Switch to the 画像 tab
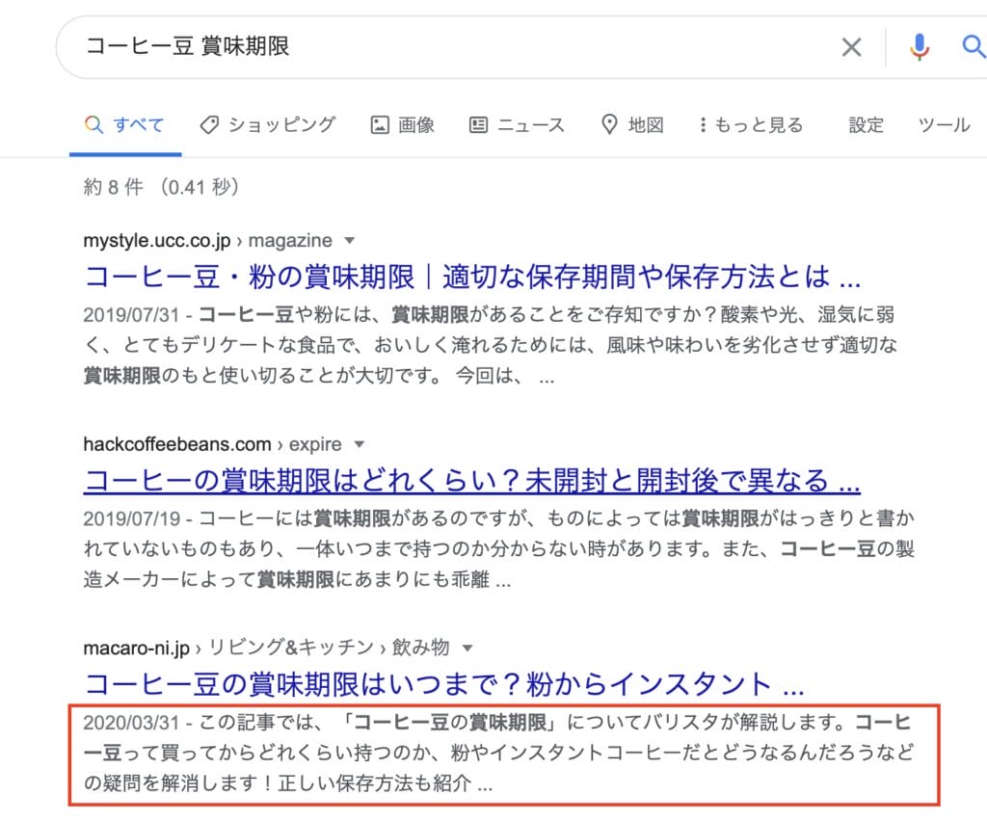 pyautogui.click(x=415, y=124)
